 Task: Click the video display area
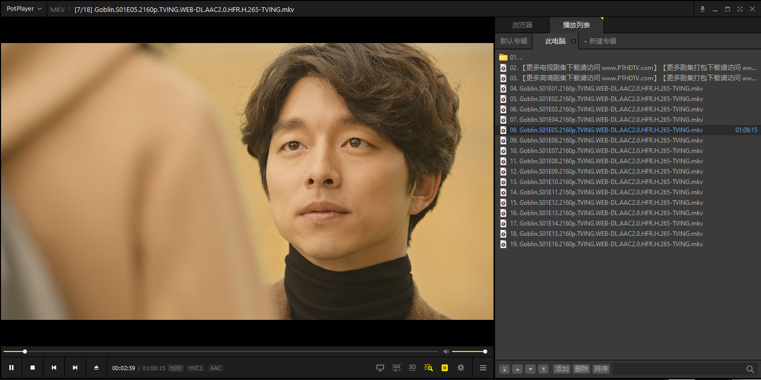247,181
